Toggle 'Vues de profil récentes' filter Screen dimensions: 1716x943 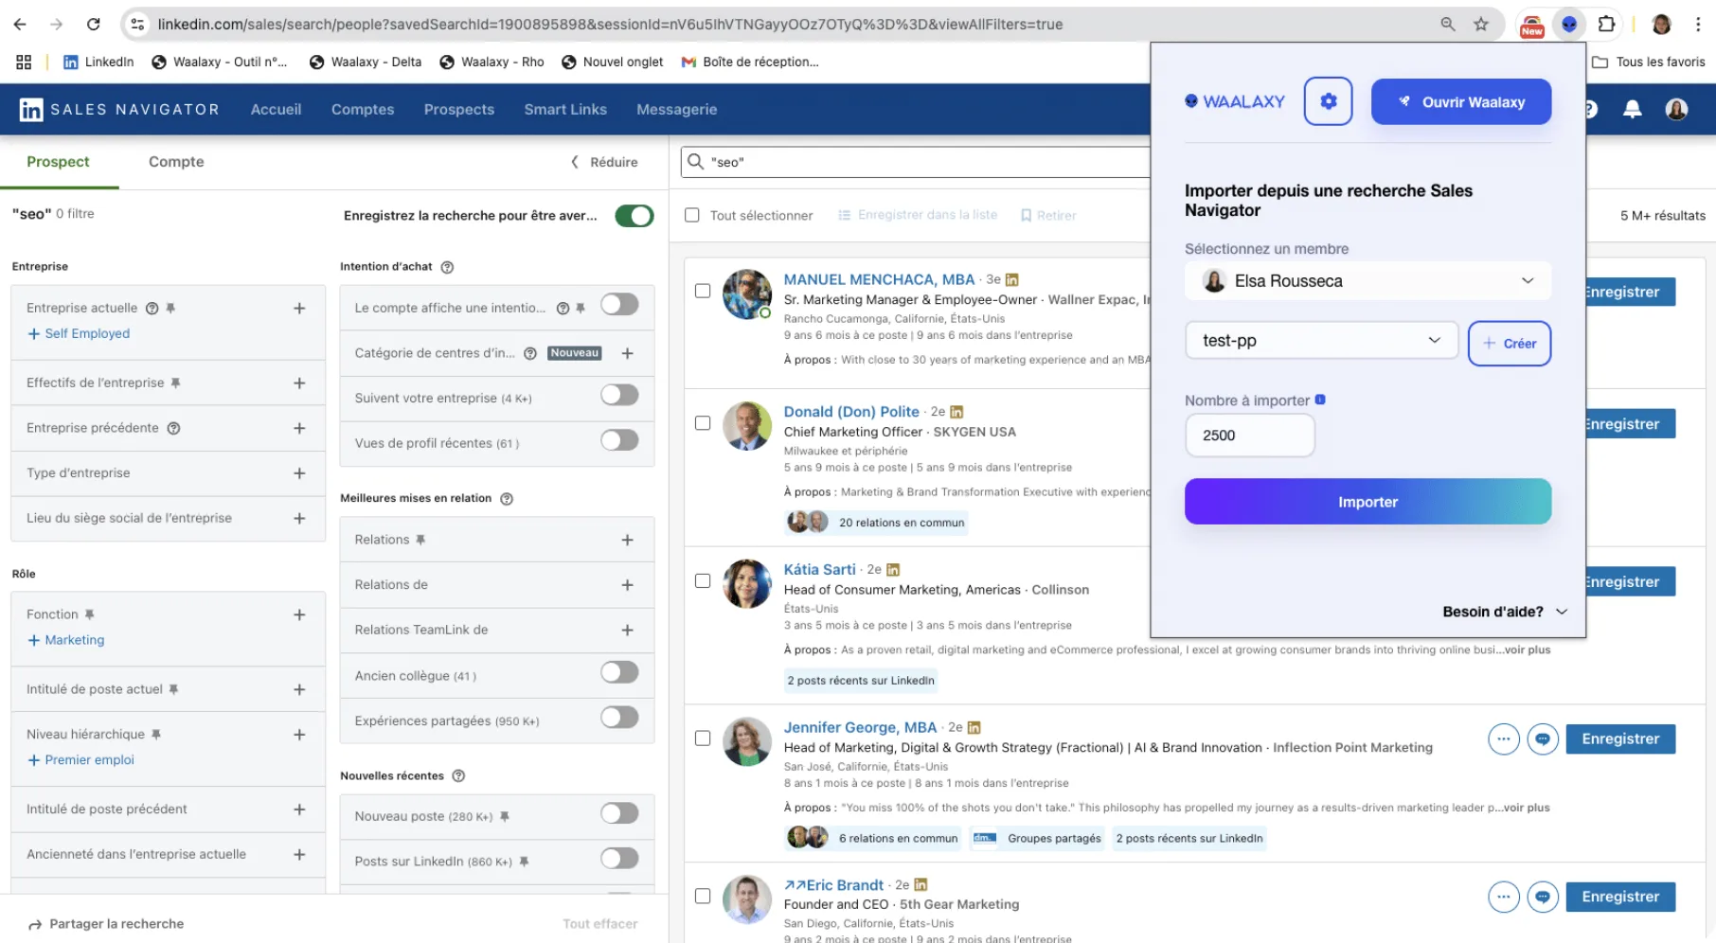point(619,440)
